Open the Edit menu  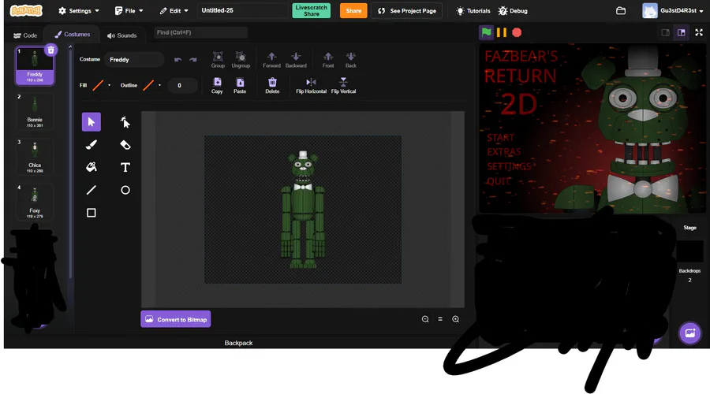click(174, 10)
